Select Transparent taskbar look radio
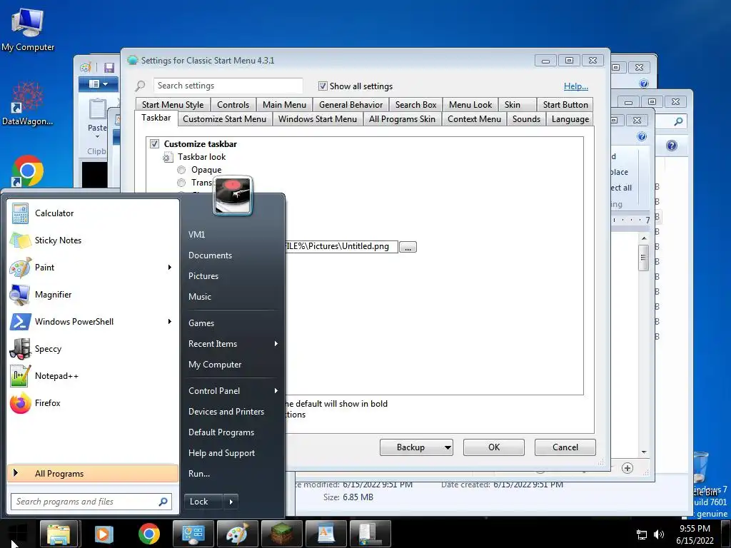This screenshot has width=731, height=548. pos(181,183)
